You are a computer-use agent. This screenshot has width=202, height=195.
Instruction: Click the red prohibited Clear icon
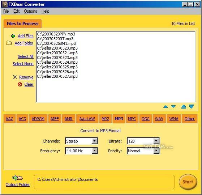coord(20,84)
